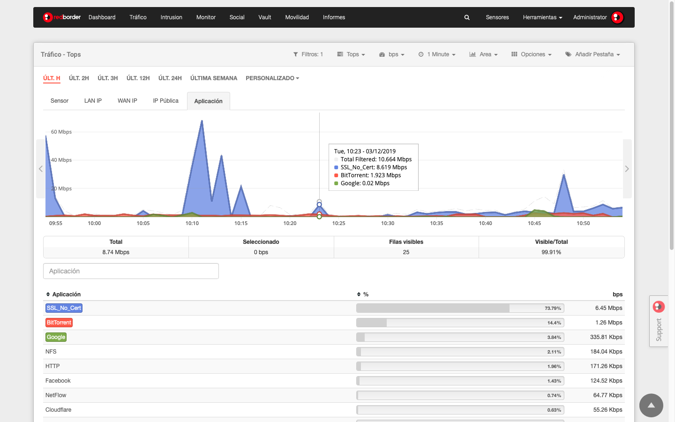Click the redborder logo
Screen dimensions: 675x422
click(x=61, y=17)
